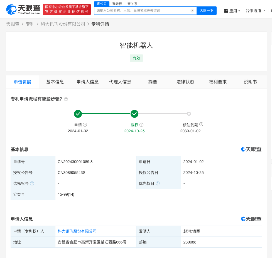Click grant number CN308905543S
The height and width of the screenshot is (258, 272).
[x=72, y=173]
